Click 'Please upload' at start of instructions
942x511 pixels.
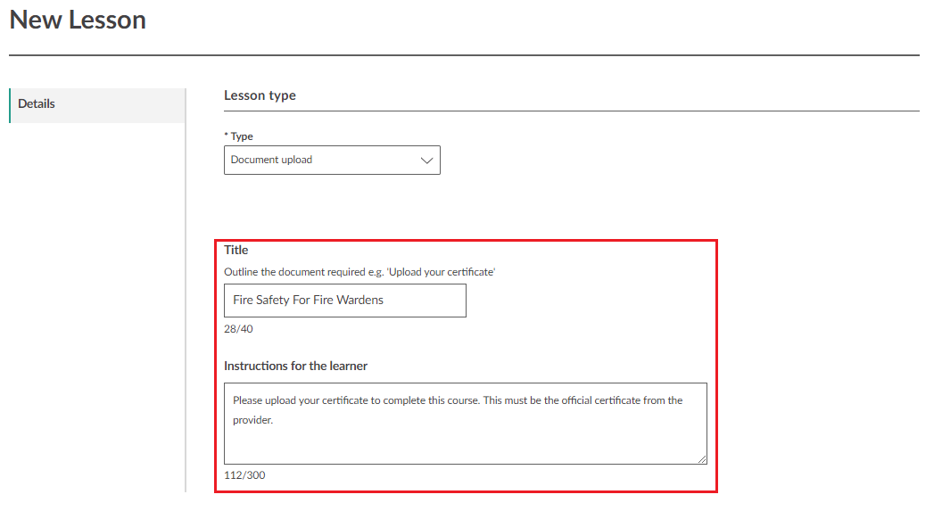point(264,400)
